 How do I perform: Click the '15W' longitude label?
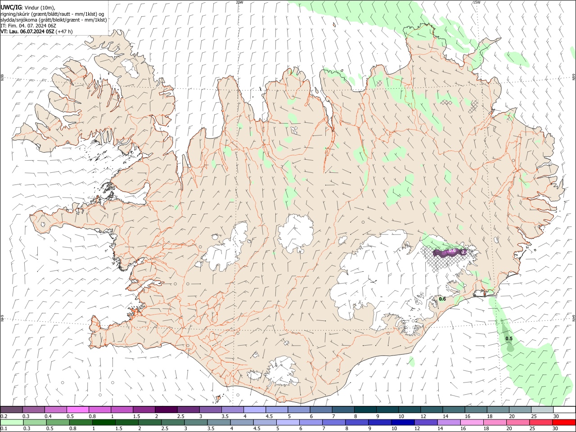[477, 2]
